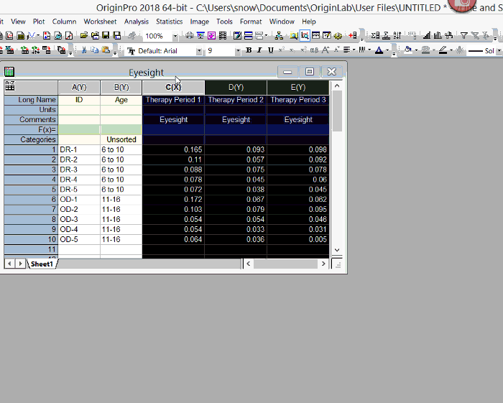
Task: Toggle Bold text formatting
Action: (249, 50)
